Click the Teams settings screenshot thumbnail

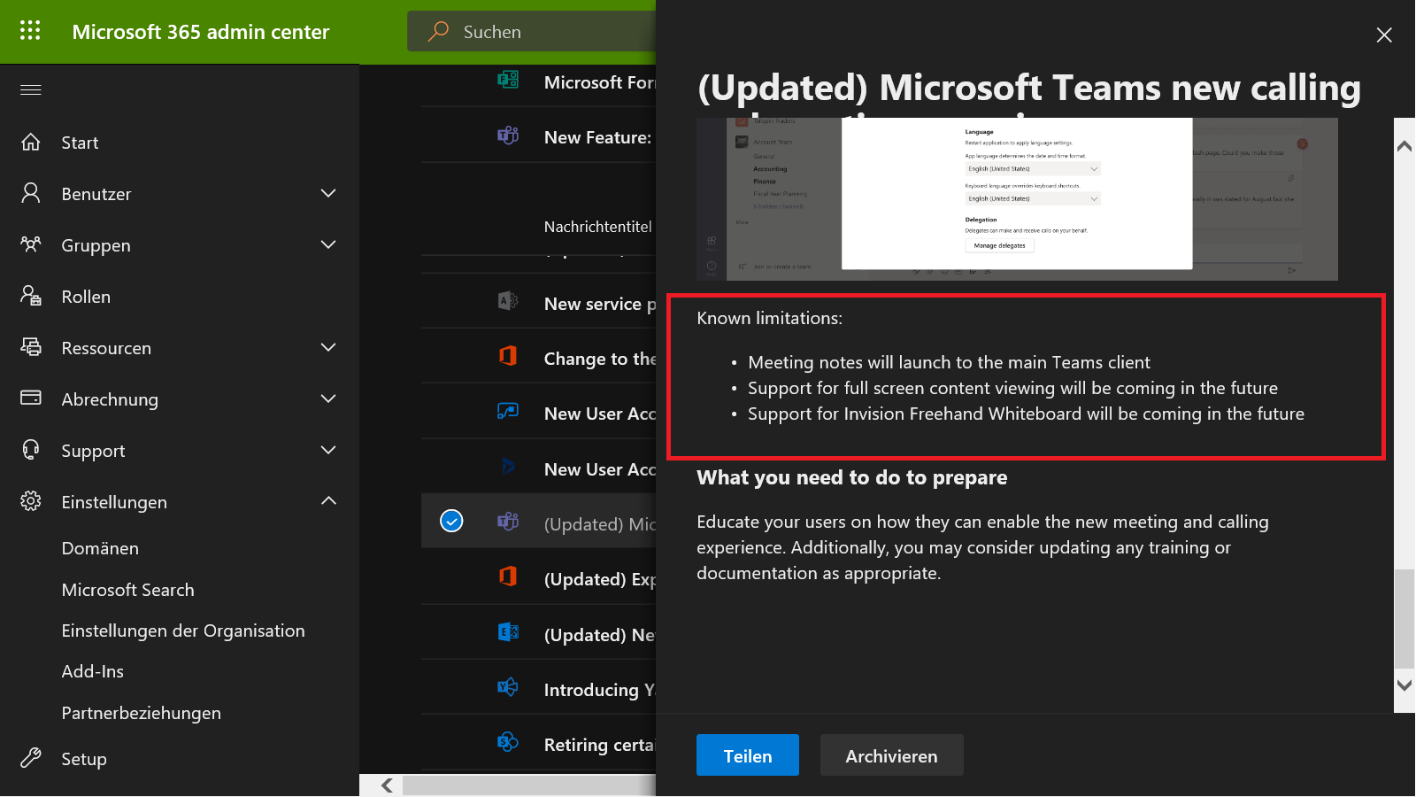pyautogui.click(x=1017, y=199)
